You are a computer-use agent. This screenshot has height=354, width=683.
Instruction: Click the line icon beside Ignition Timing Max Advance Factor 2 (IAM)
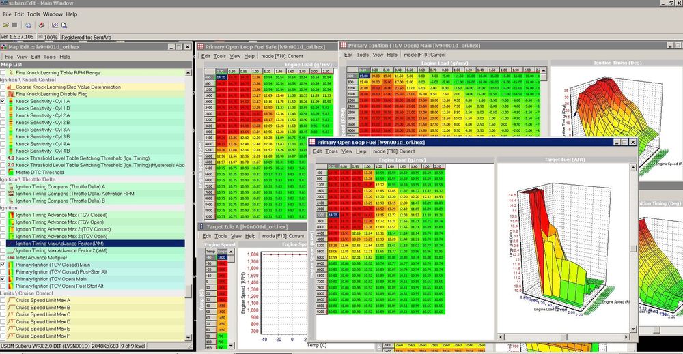pyautogui.click(x=11, y=250)
